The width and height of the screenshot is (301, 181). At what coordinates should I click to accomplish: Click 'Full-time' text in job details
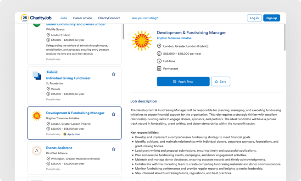169,61
